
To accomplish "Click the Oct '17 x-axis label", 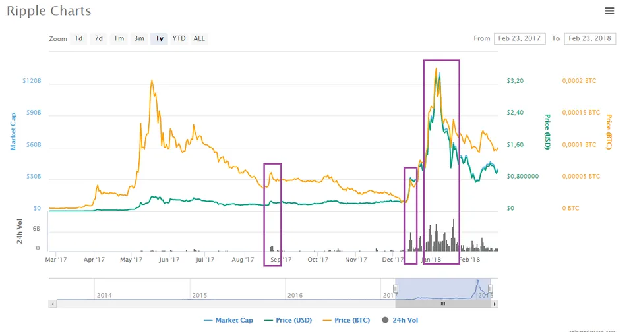I will click(x=318, y=260).
